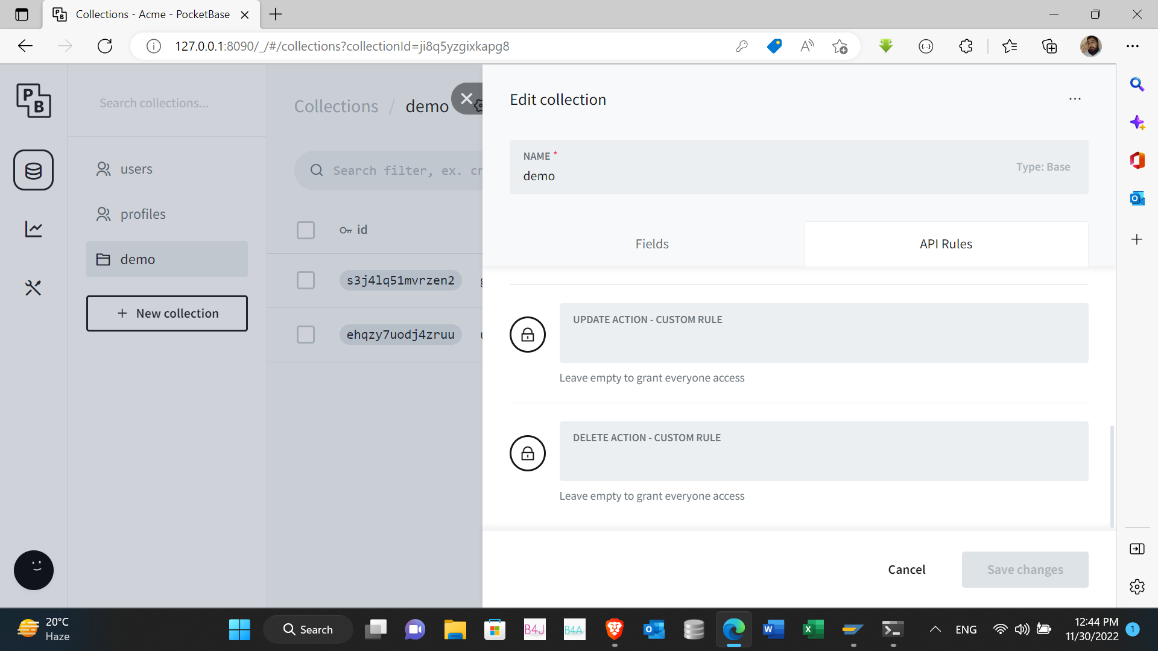Toggle the Update action lock icon
1158x651 pixels.
527,335
